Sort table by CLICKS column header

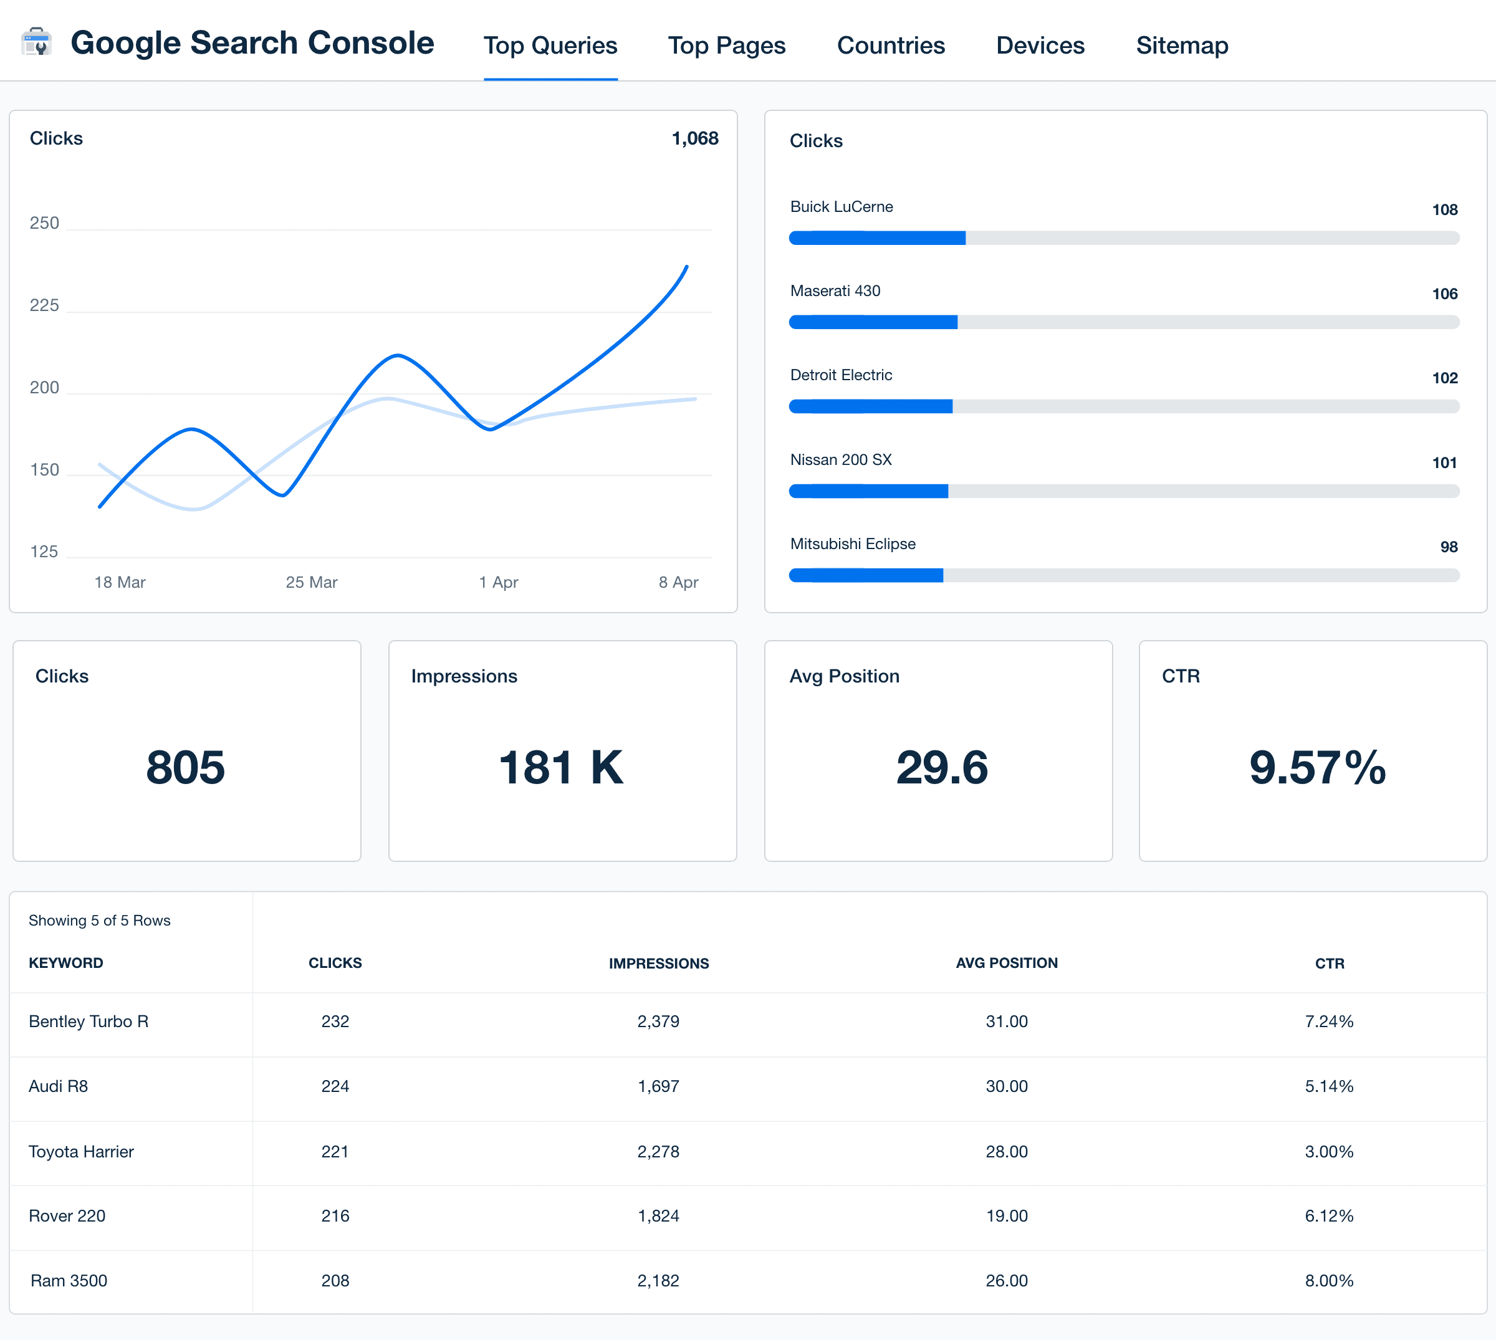[x=335, y=963]
